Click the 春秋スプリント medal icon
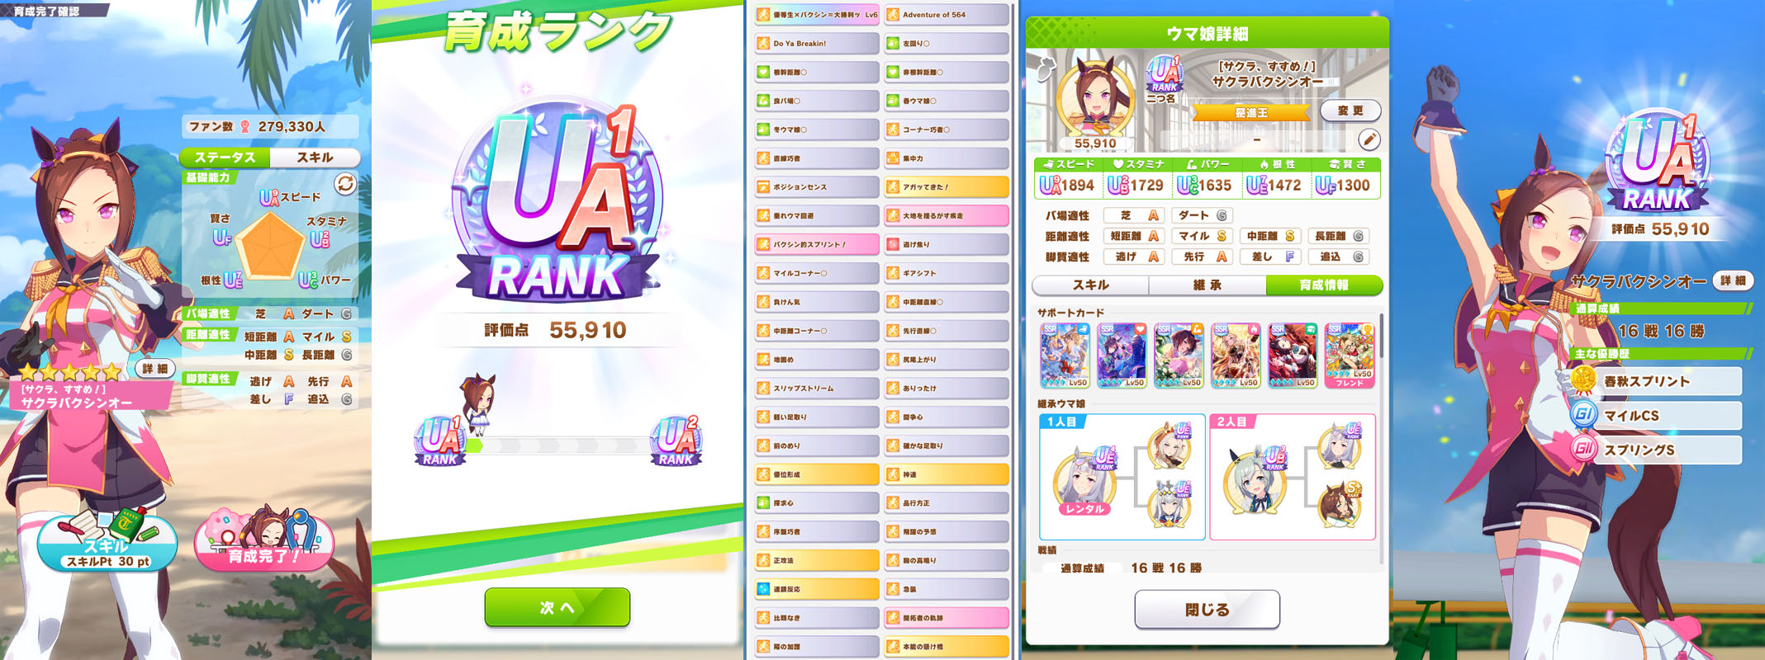The height and width of the screenshot is (660, 1765). 1583,380
